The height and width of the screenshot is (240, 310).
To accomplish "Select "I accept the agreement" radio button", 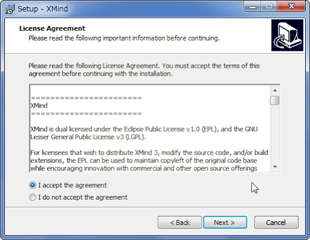I will (x=33, y=185).
